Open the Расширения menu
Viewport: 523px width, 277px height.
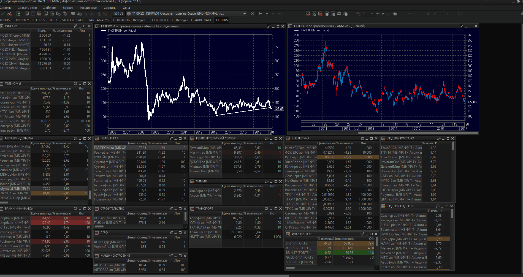coord(88,8)
